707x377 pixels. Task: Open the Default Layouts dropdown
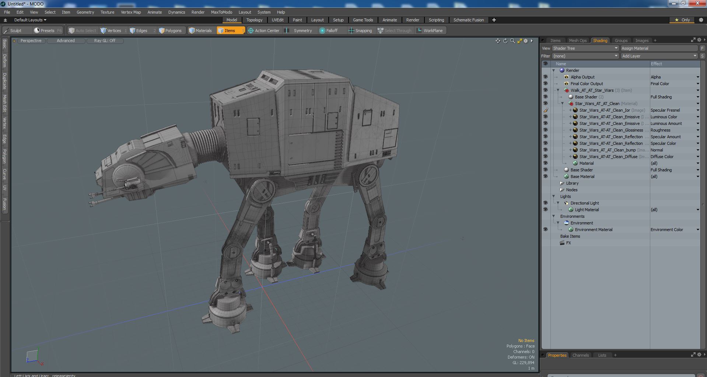(30, 20)
